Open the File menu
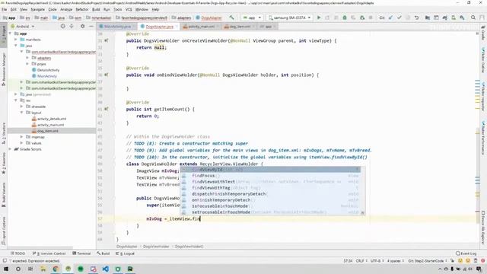 pos(5,9)
